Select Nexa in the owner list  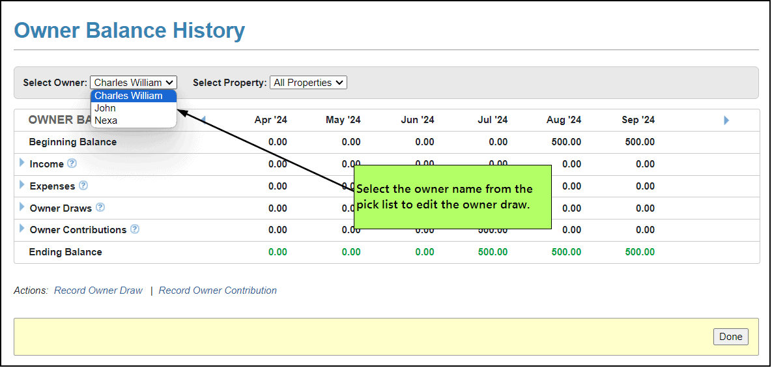pyautogui.click(x=106, y=120)
